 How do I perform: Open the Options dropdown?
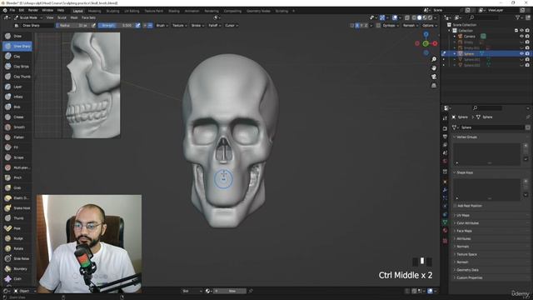429,26
